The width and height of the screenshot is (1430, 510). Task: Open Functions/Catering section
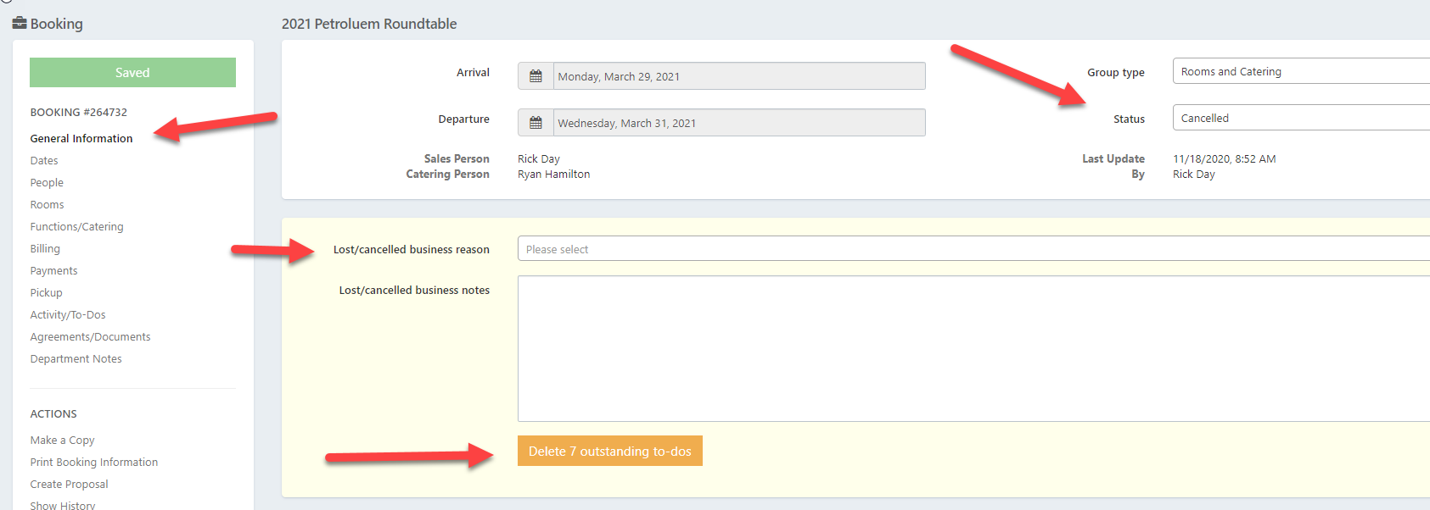(x=76, y=227)
